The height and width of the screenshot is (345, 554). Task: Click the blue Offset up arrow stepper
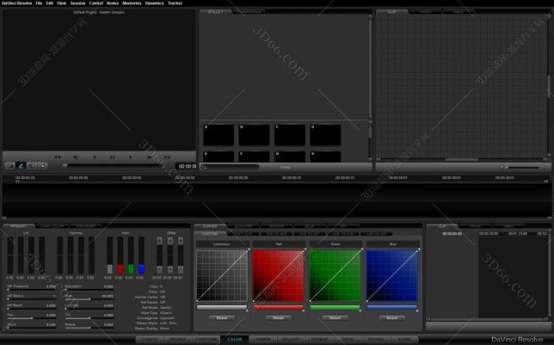180,240
